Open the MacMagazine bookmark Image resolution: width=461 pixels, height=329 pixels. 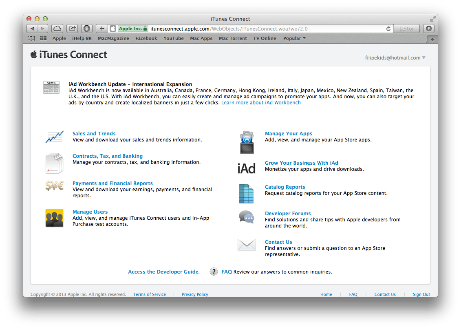[113, 38]
